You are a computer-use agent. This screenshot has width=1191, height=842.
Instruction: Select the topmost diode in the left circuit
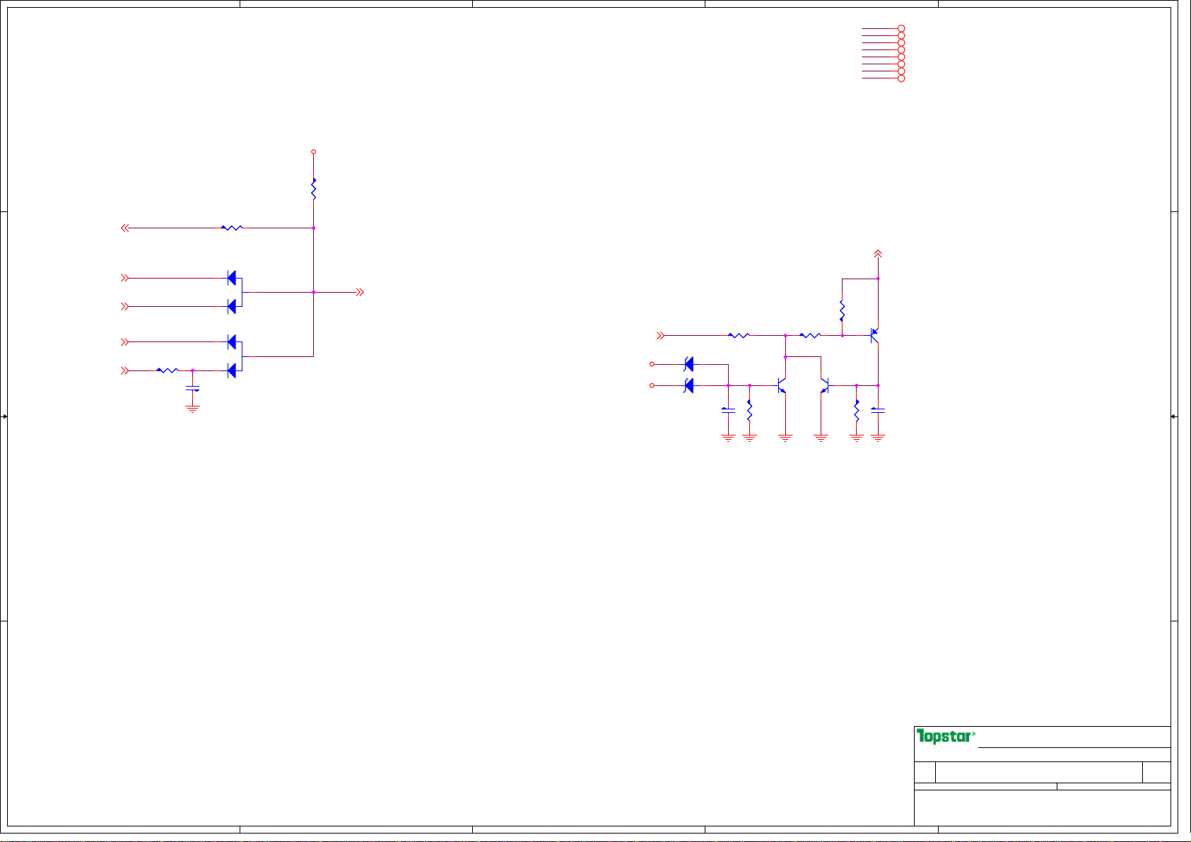pyautogui.click(x=231, y=278)
